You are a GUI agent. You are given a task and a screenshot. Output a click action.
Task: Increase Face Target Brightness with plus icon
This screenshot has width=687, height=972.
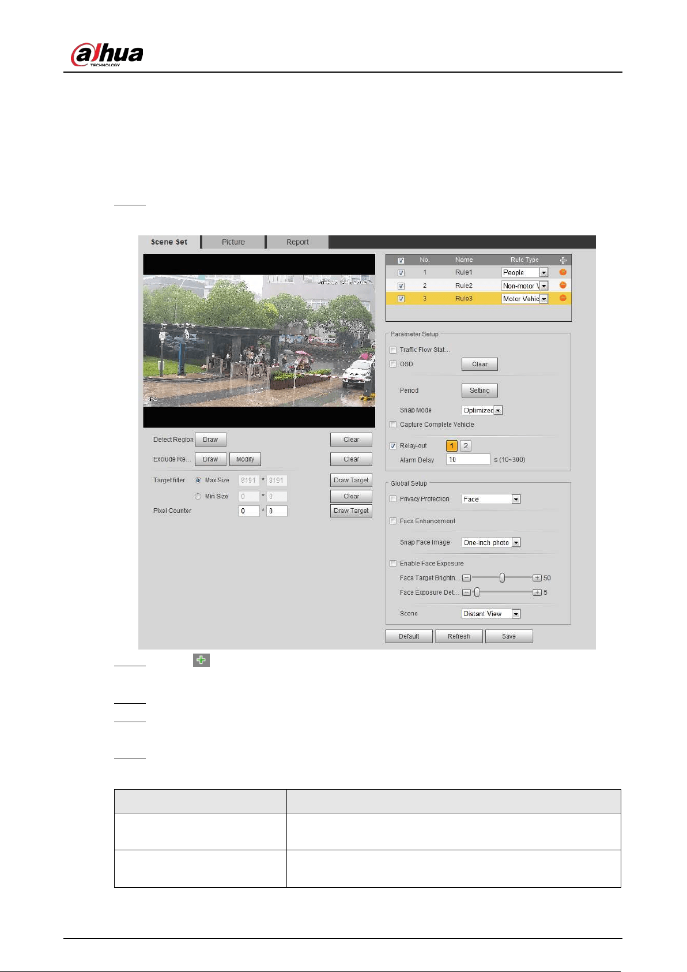click(x=537, y=577)
